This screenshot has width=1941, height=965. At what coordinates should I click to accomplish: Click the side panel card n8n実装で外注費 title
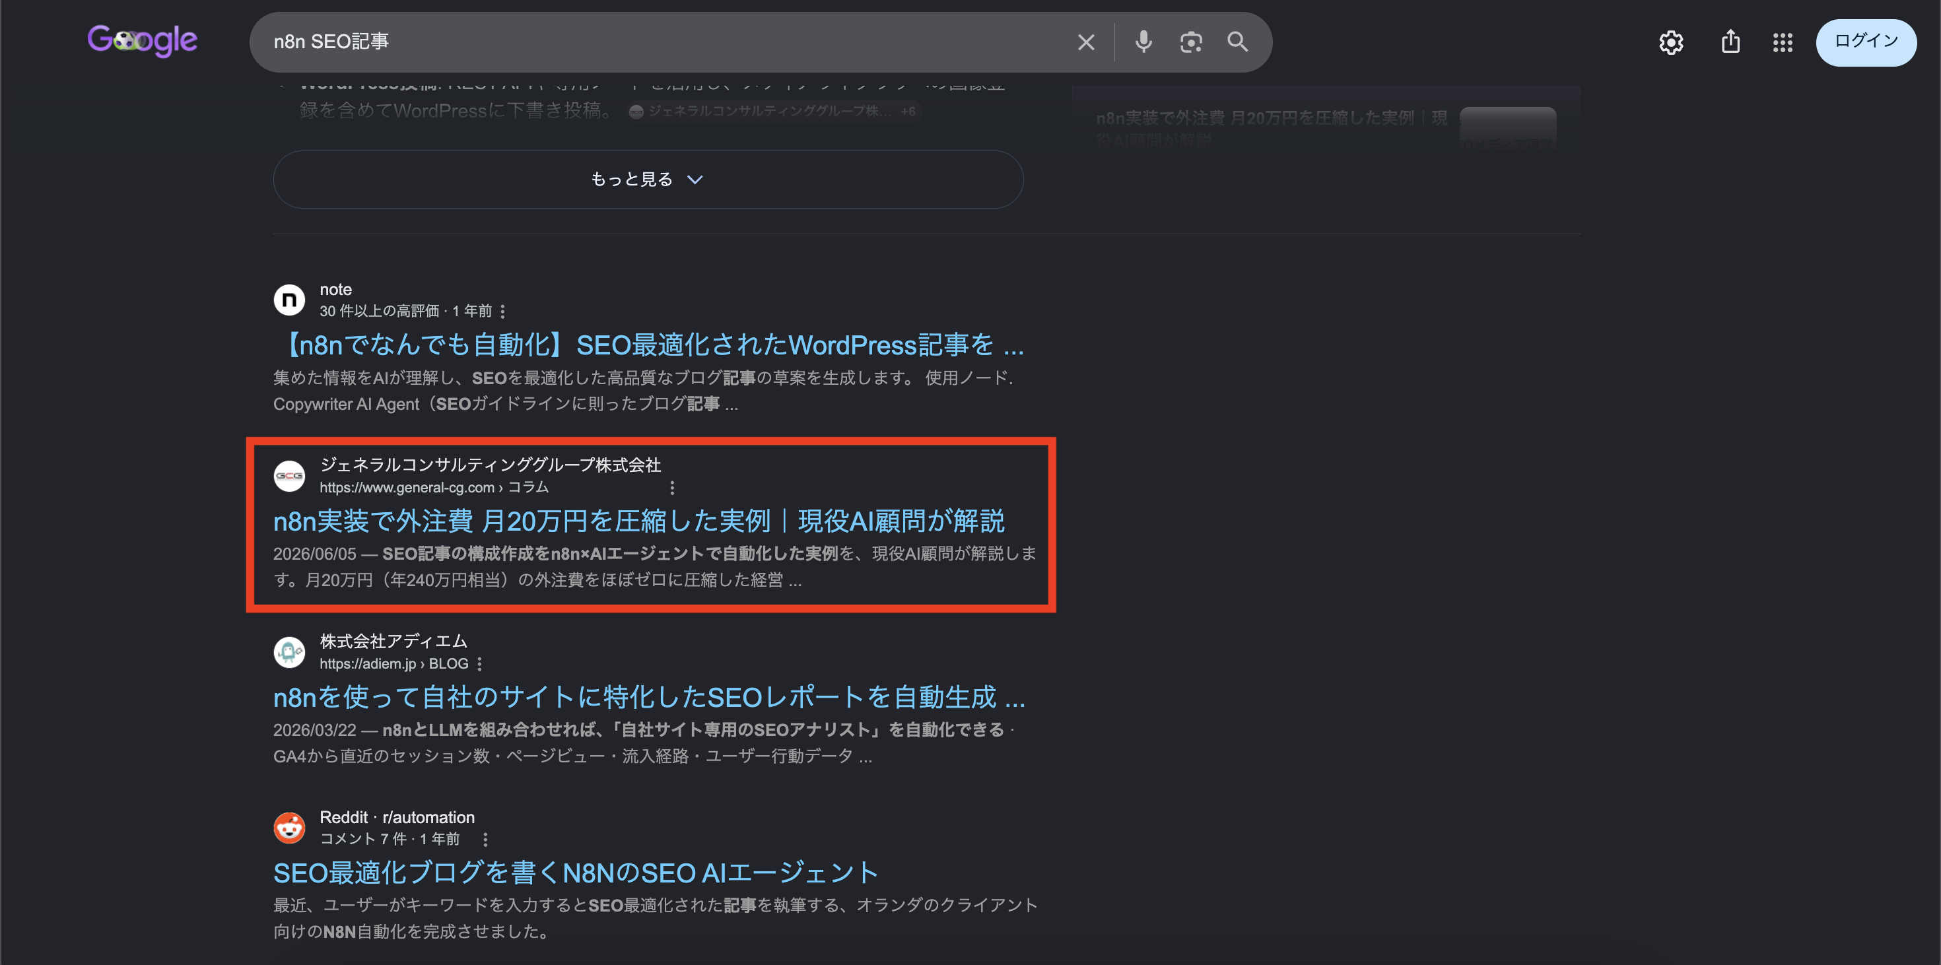tap(1271, 128)
